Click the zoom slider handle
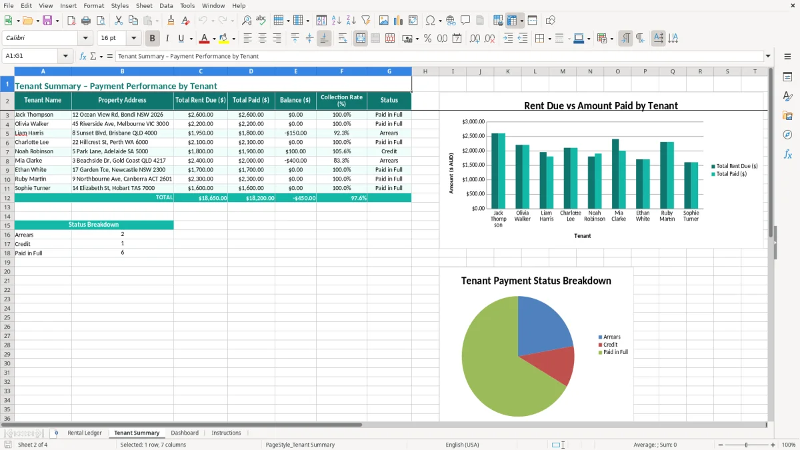 pos(746,445)
